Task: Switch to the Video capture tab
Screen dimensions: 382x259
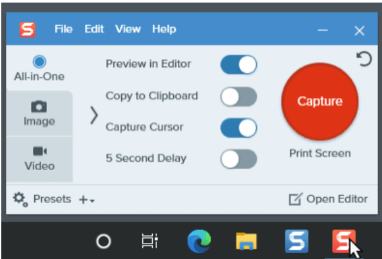Action: (39, 159)
